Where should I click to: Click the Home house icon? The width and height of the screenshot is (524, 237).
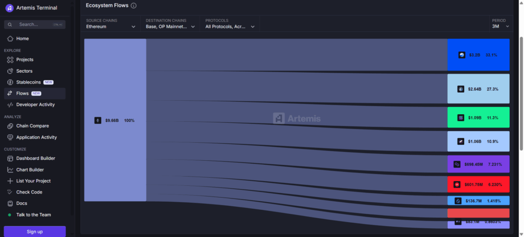[10, 38]
